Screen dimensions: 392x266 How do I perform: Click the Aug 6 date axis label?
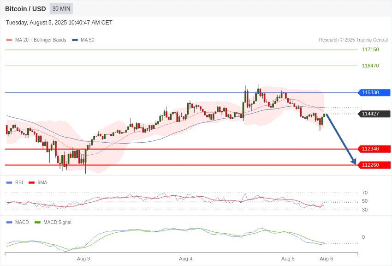(326, 259)
